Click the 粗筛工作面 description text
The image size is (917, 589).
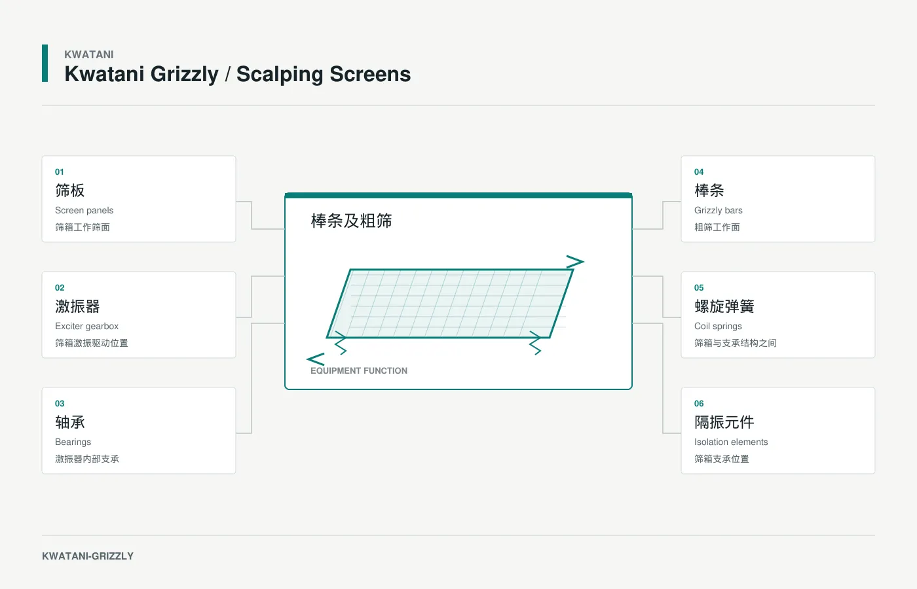[x=717, y=227]
